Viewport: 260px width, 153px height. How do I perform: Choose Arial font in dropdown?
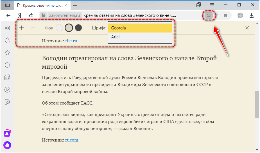tap(140, 37)
